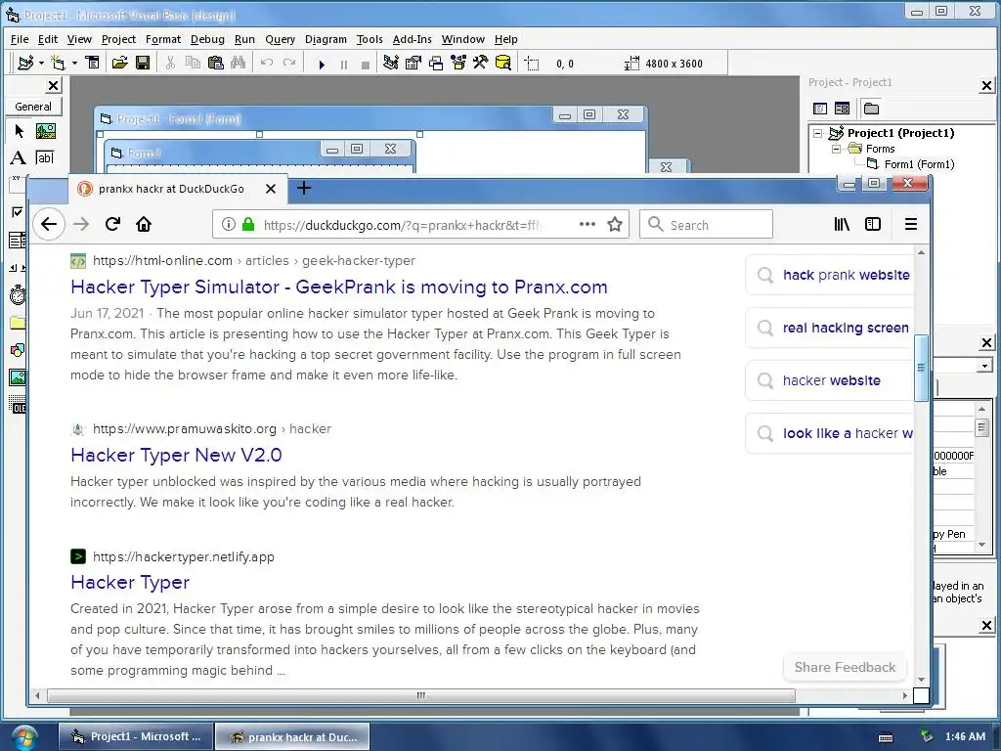1001x751 pixels.
Task: Go to the browser home page
Action: (x=144, y=224)
